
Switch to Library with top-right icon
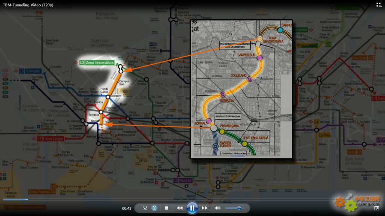[379, 5]
